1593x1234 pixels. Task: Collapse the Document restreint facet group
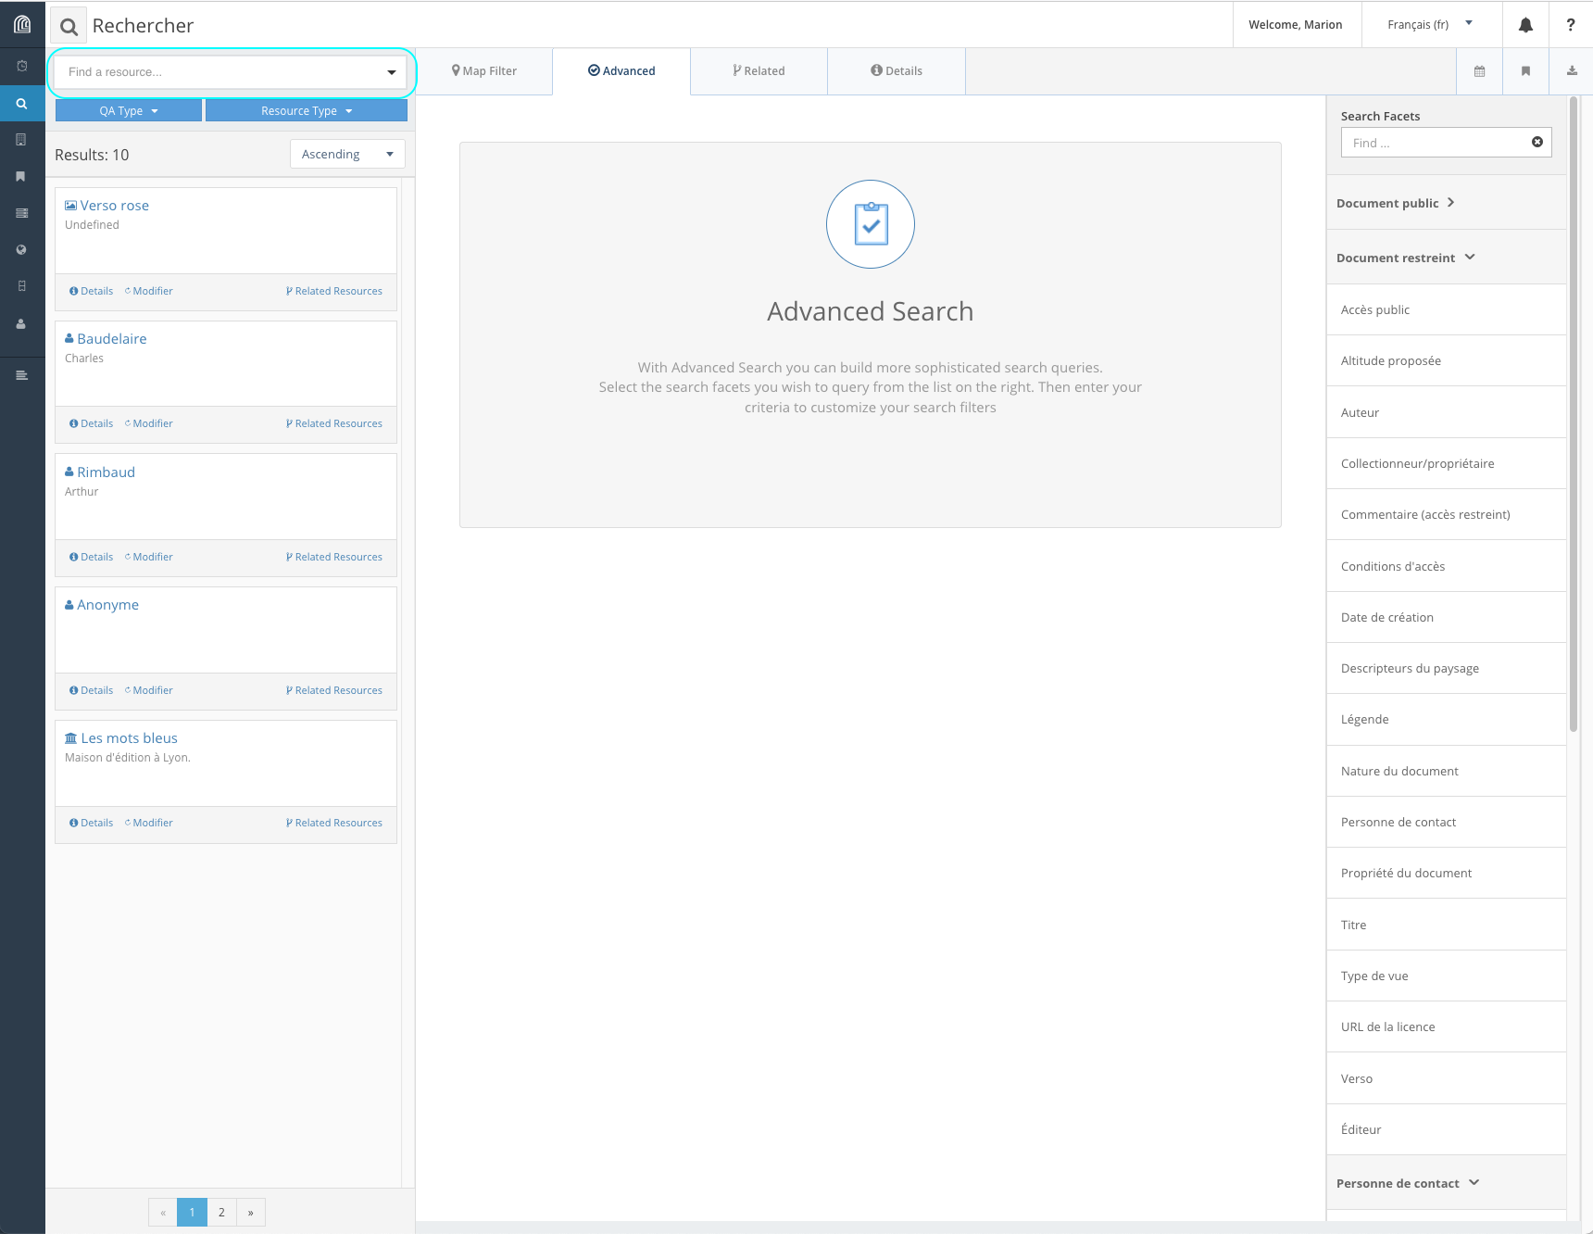[x=1404, y=258]
